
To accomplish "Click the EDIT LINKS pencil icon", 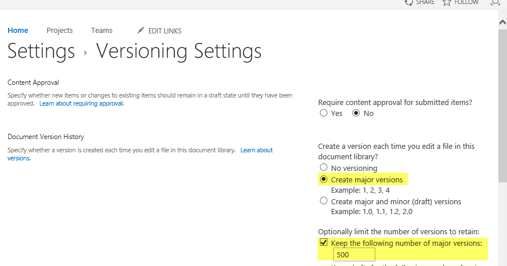I will [141, 31].
